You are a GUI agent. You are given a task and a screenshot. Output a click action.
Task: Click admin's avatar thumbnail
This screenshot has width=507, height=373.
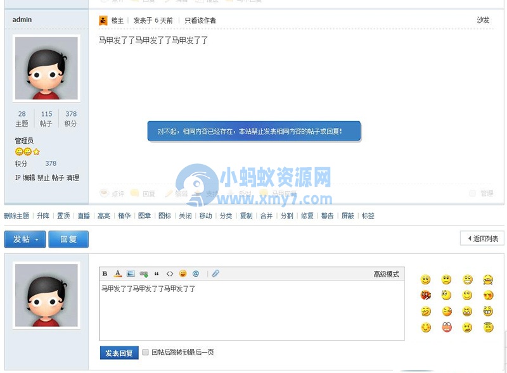[46, 68]
